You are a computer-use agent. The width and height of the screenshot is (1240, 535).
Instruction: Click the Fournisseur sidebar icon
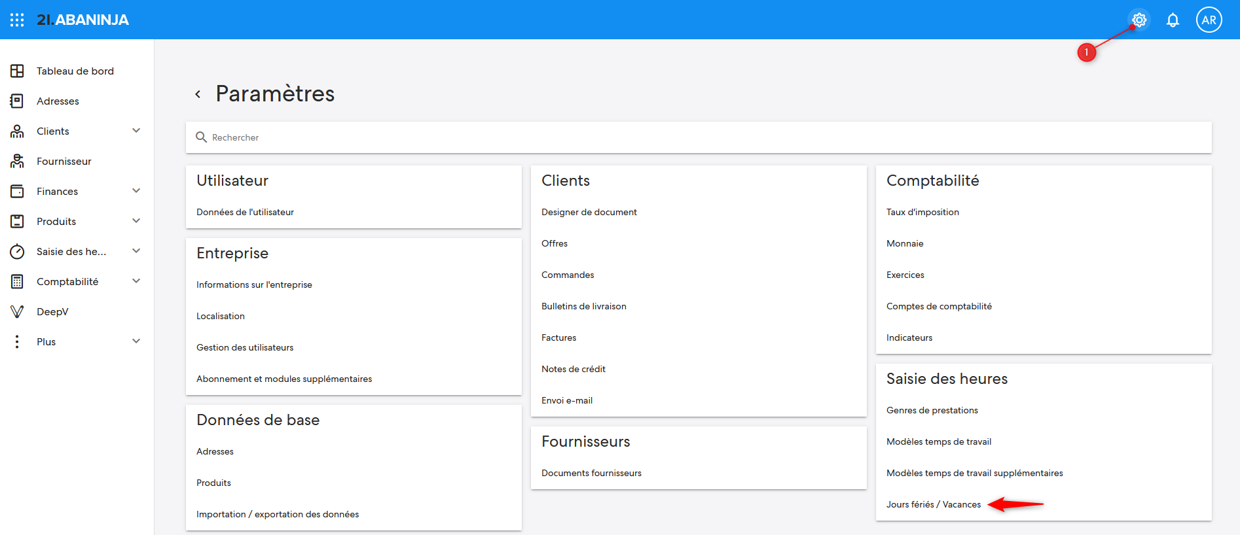pyautogui.click(x=17, y=161)
